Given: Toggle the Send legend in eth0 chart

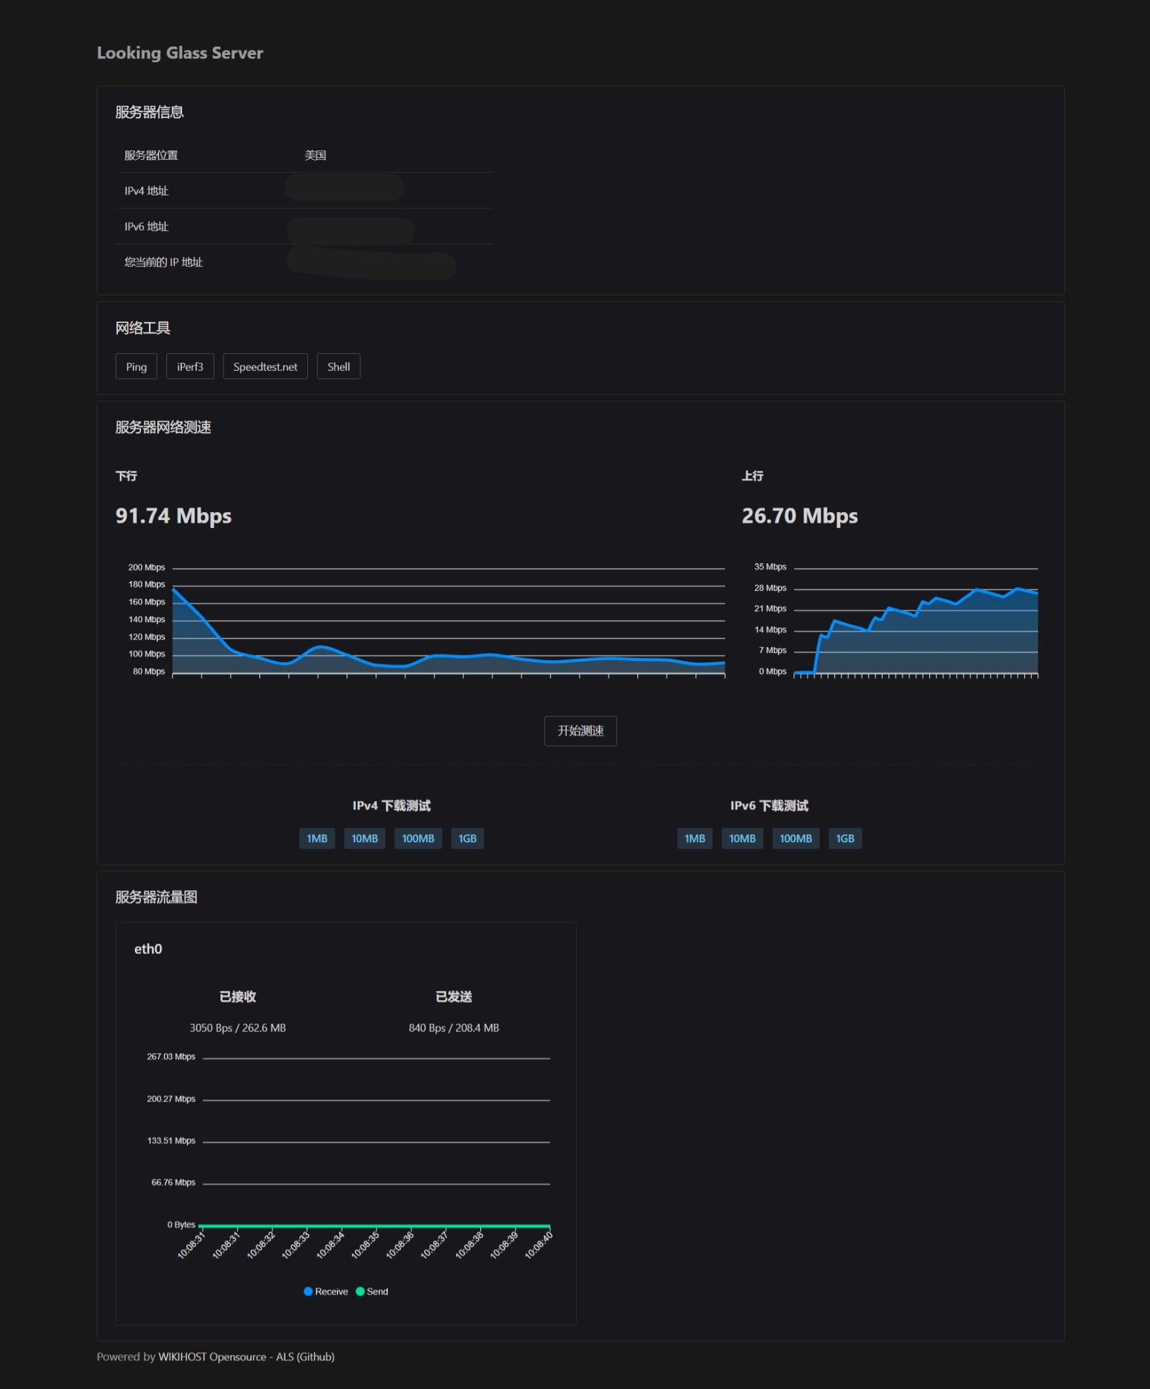Looking at the screenshot, I should pyautogui.click(x=372, y=1291).
